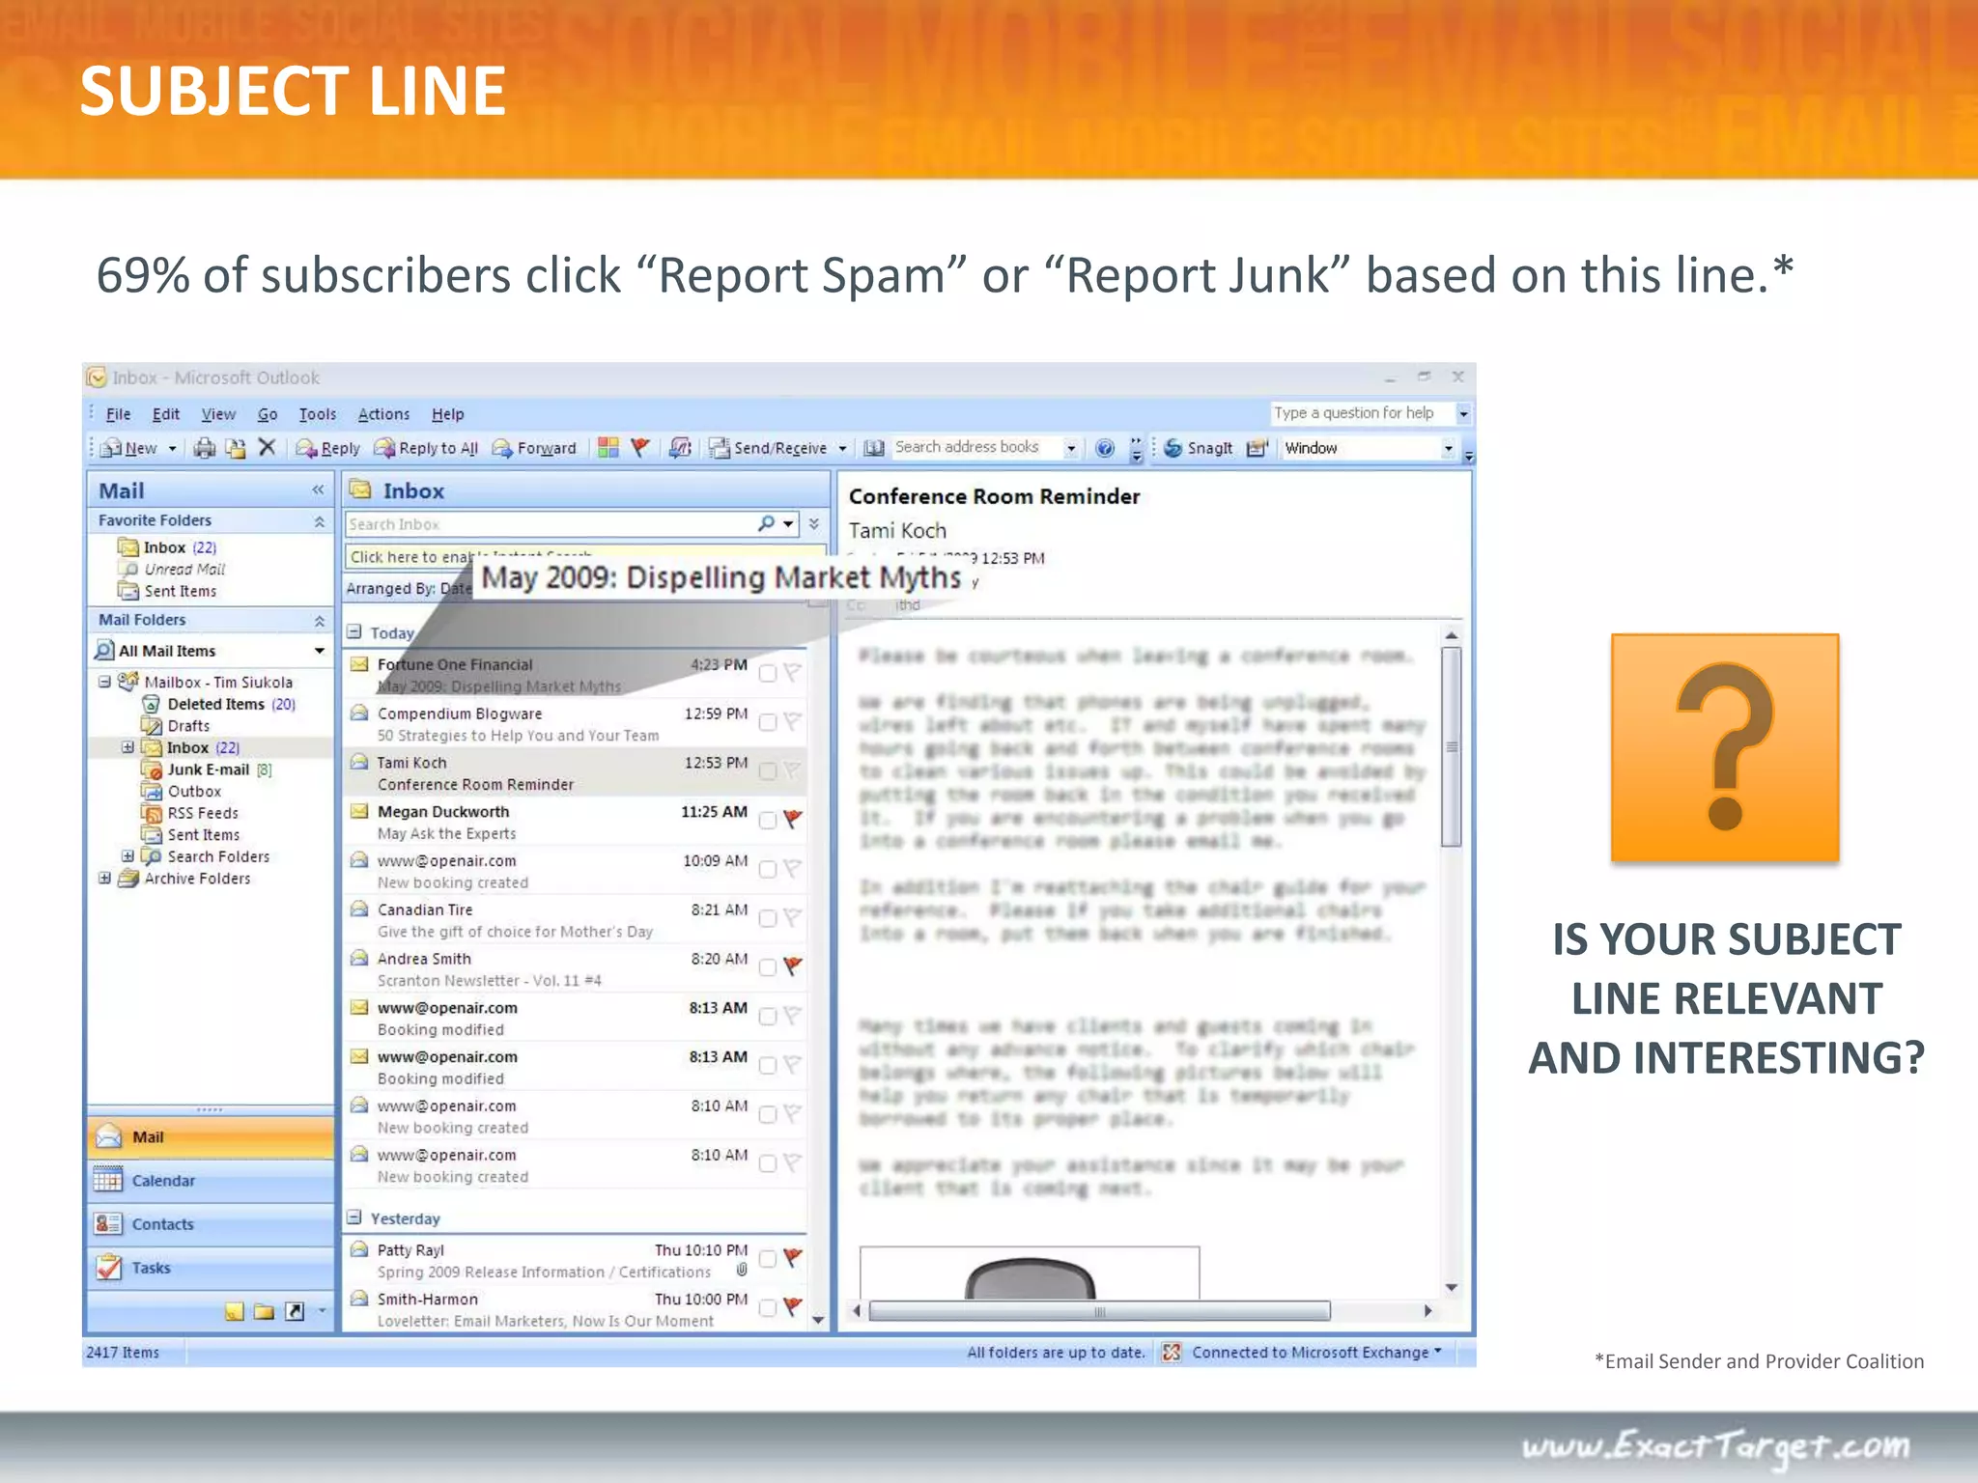Toggle category box on Megan Duckworth message
This screenshot has width=1978, height=1483.
(x=768, y=821)
